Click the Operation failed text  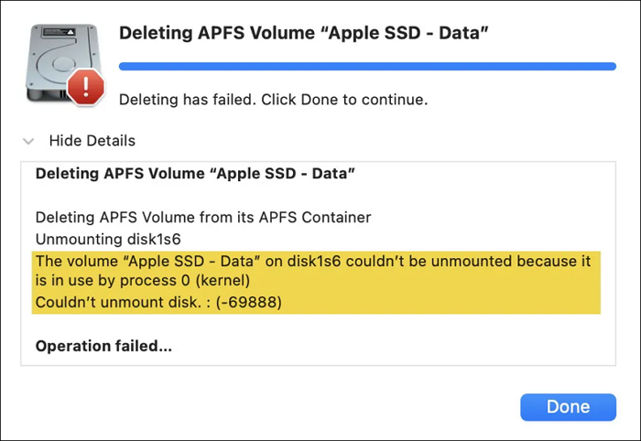[x=103, y=346]
